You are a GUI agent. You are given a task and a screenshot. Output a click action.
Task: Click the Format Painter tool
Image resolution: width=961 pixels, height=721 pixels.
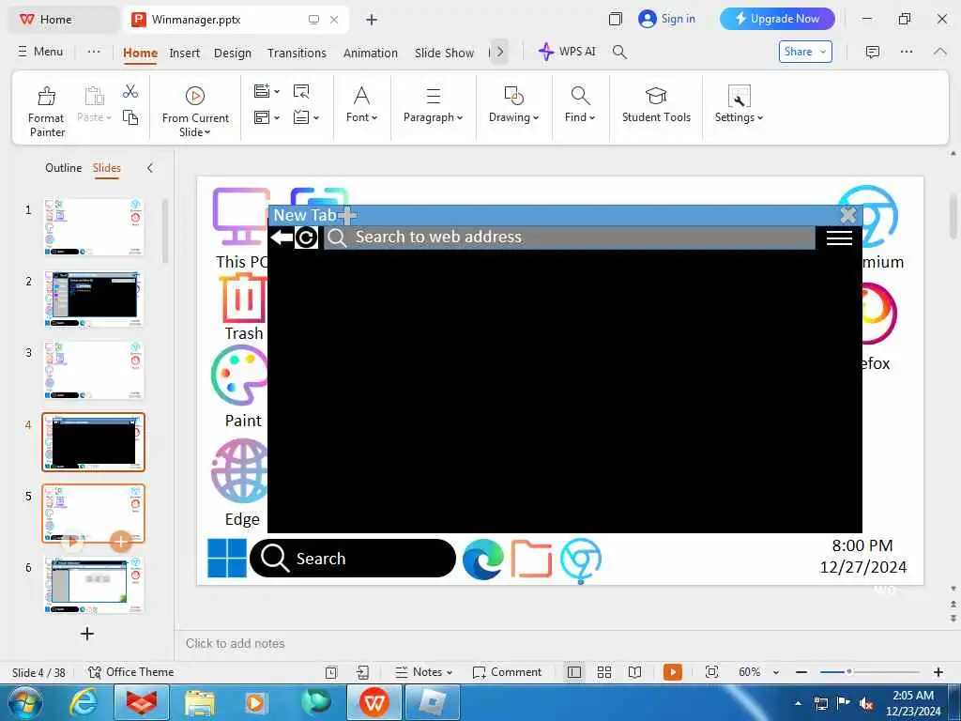pyautogui.click(x=47, y=112)
